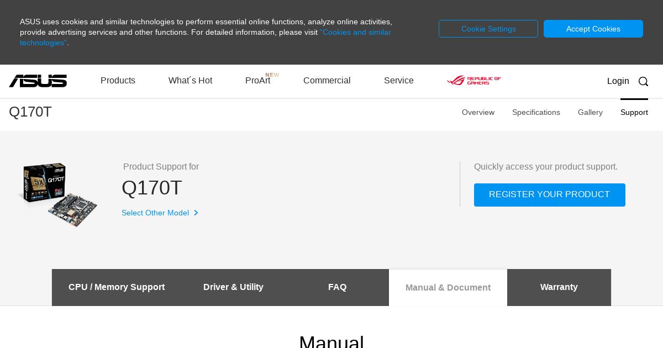This screenshot has width=663, height=348.
Task: Open the Service menu
Action: (399, 81)
